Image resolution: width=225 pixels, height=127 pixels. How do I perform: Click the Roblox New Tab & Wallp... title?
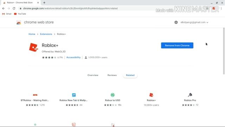(73, 100)
